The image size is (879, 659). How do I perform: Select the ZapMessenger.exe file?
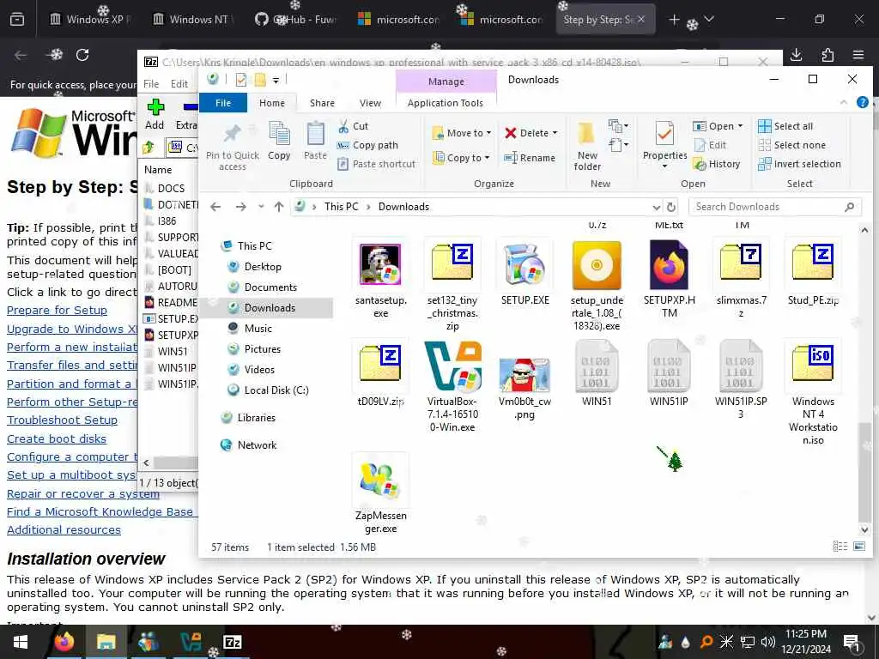(x=380, y=494)
